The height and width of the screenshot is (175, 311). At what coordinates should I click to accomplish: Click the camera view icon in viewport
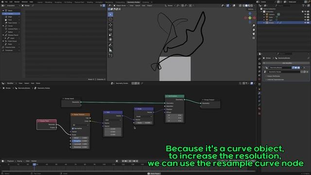click(254, 34)
